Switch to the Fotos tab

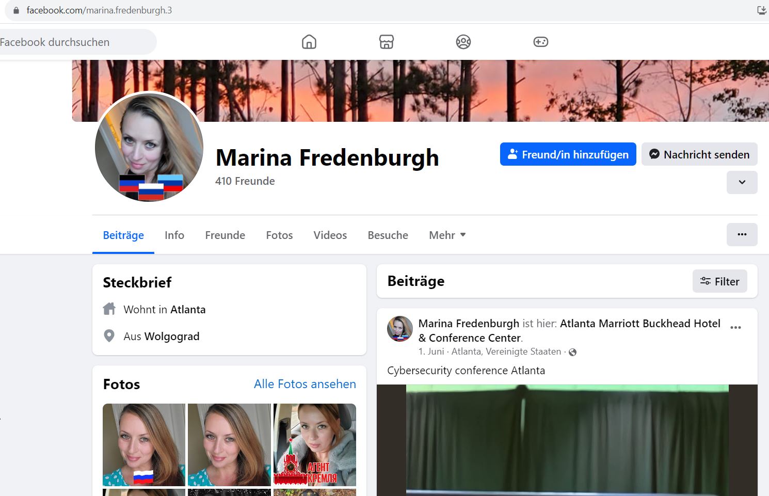pyautogui.click(x=279, y=235)
